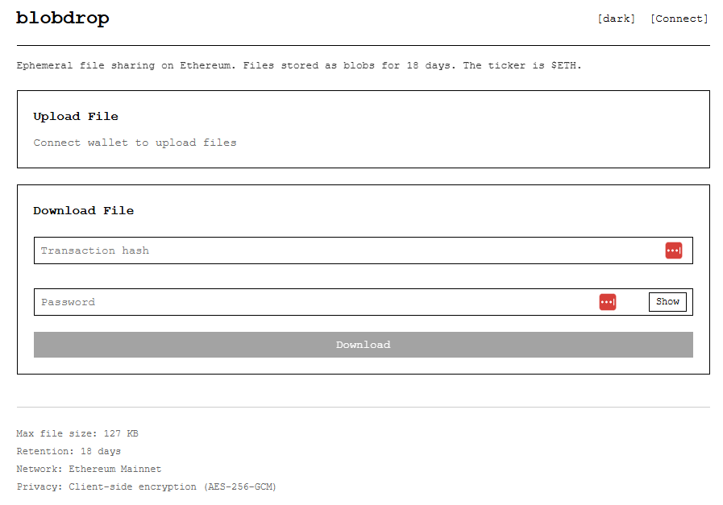Click the 'AES-256-GCM' text in footer
This screenshot has height=505, width=723.
(x=239, y=486)
